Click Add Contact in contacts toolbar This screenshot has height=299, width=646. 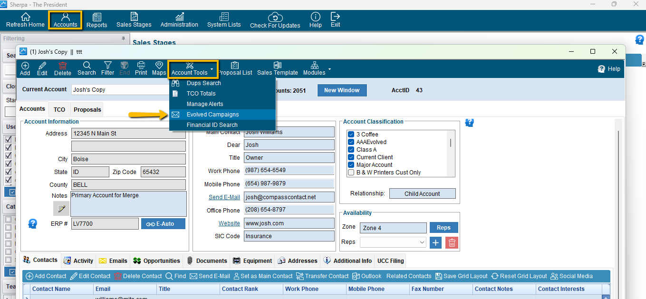pos(46,276)
